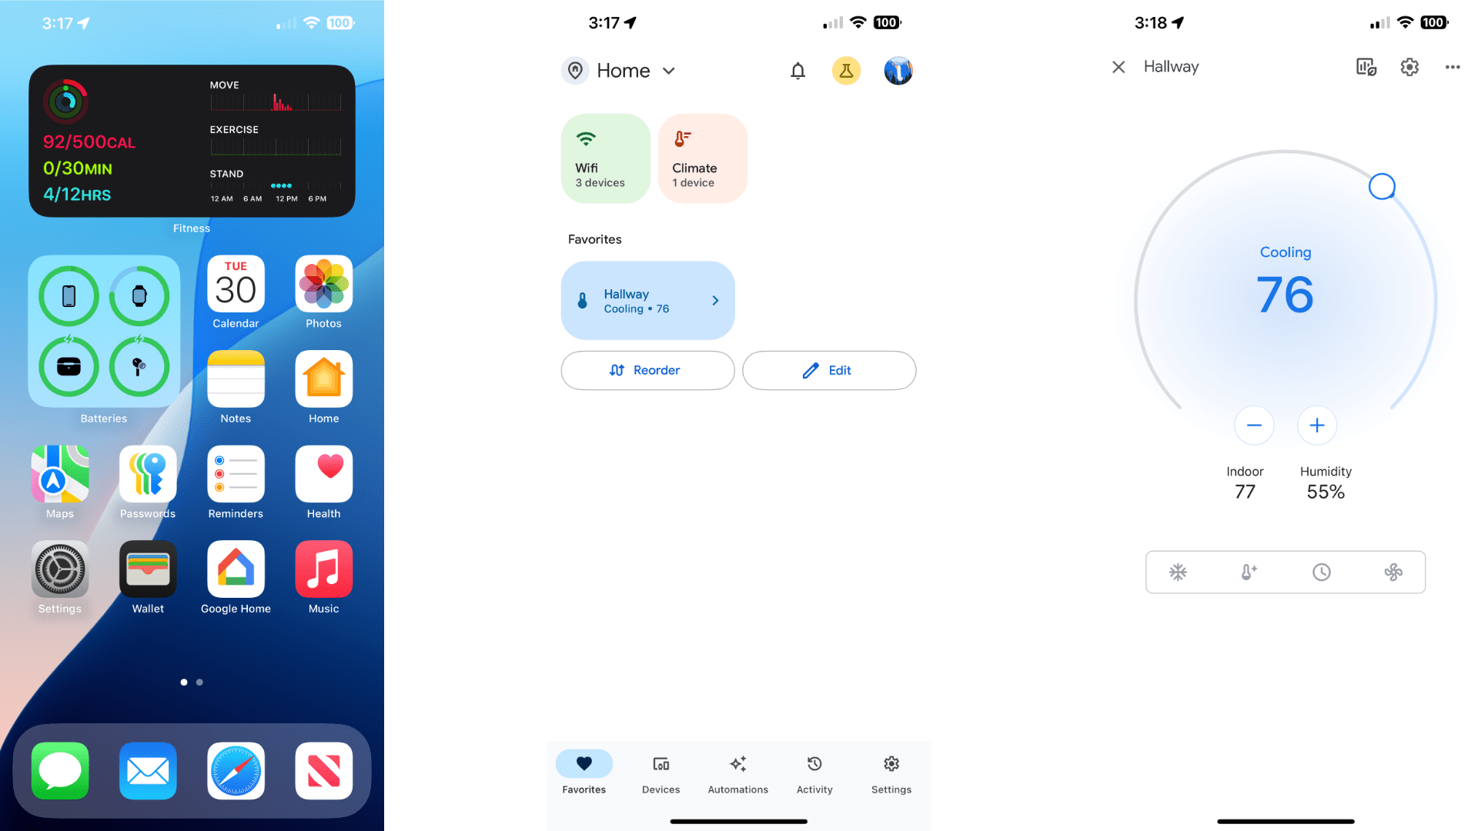1478x831 pixels.
Task: Select the Devices tab in Google Home
Action: tap(660, 773)
